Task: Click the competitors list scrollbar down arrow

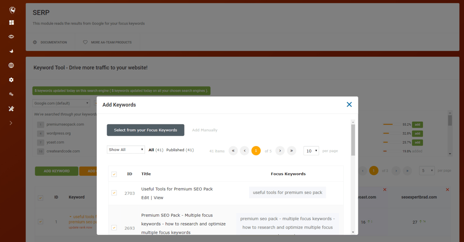Action: [450, 154]
